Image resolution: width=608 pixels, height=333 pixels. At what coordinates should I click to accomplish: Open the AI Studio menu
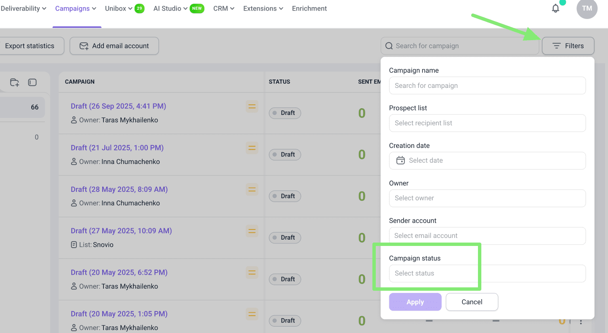coord(171,8)
